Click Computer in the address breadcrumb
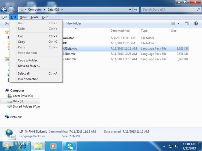 [x=35, y=10]
